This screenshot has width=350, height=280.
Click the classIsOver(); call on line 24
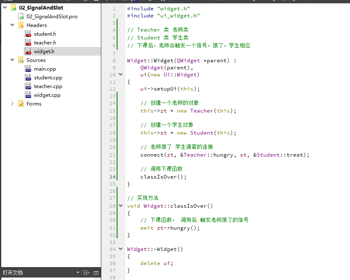coord(163,177)
